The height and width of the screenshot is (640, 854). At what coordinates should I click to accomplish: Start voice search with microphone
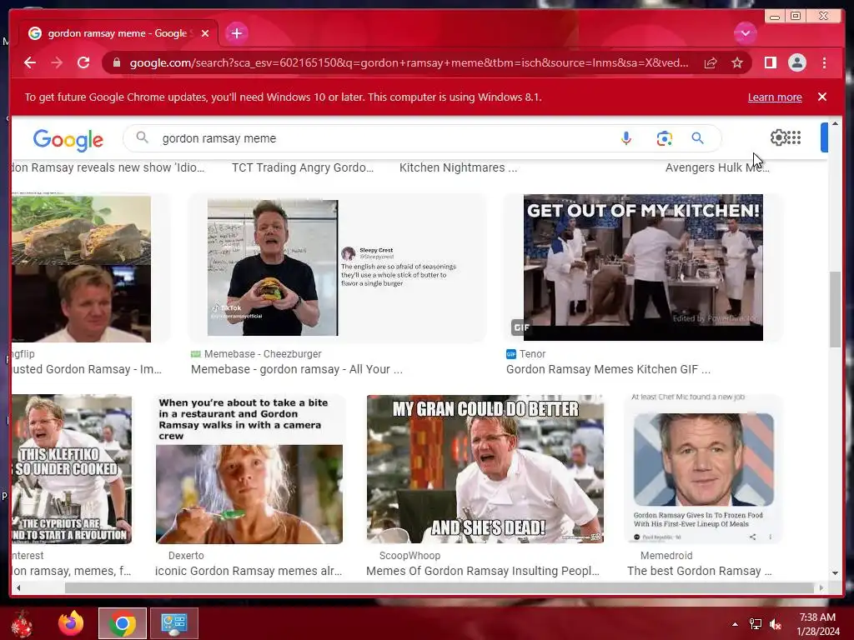(625, 138)
